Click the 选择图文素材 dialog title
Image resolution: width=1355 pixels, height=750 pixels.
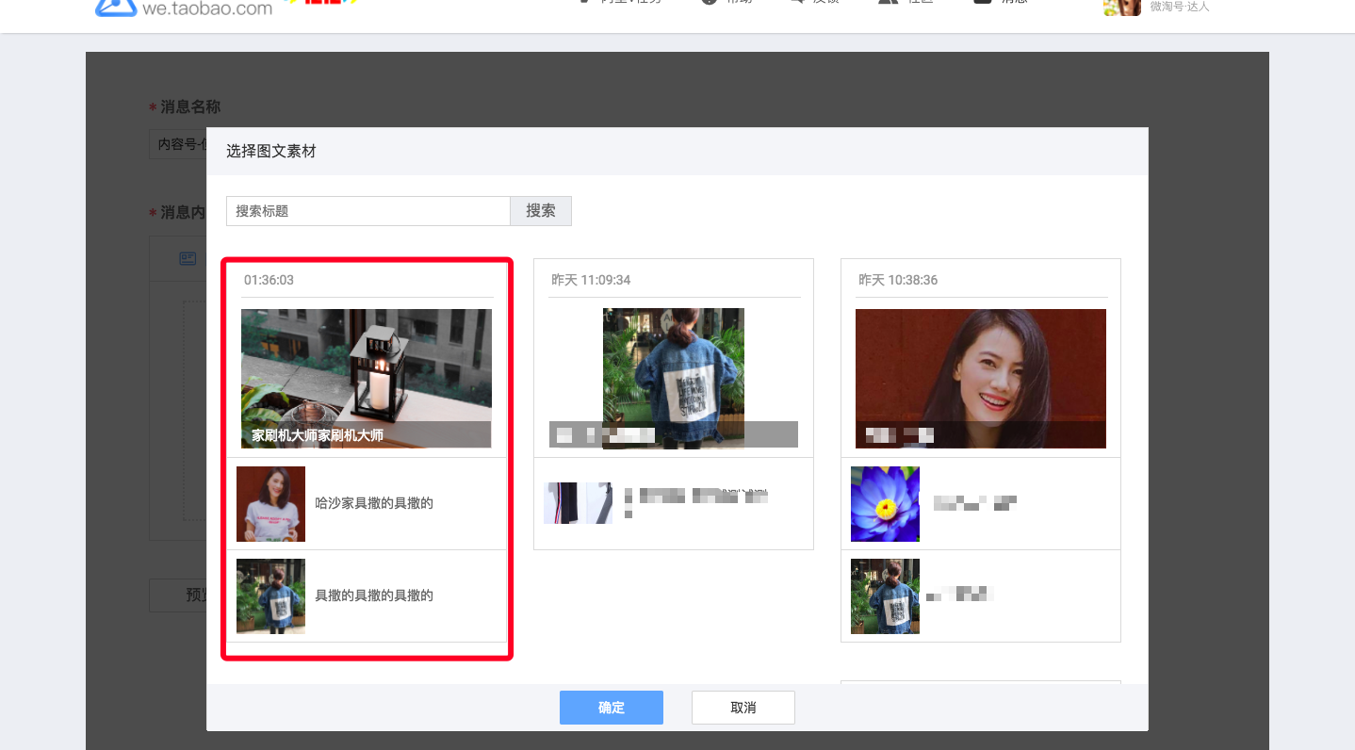click(271, 151)
